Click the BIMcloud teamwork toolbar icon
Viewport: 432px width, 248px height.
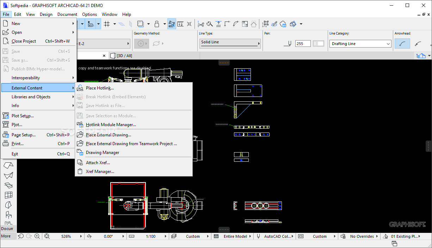pyautogui.click(x=283, y=24)
